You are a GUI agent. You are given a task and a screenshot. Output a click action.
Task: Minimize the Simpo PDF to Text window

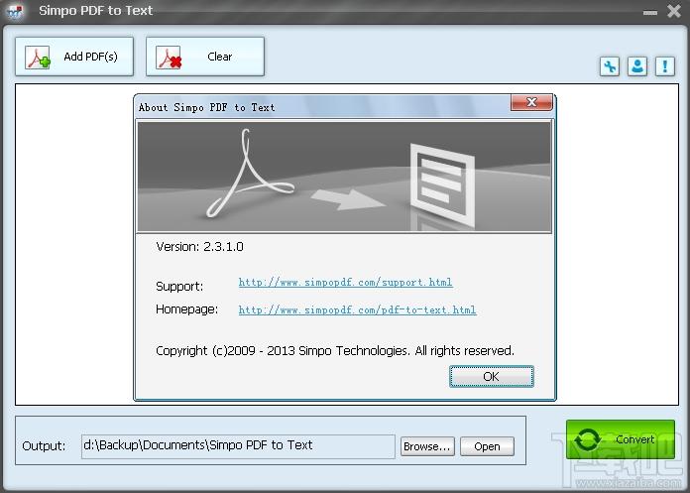(650, 12)
